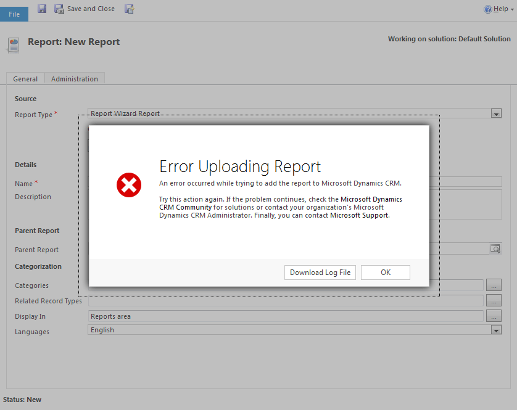Open the Microsoft Dynamics CRM Community link
The image size is (517, 410).
281,203
